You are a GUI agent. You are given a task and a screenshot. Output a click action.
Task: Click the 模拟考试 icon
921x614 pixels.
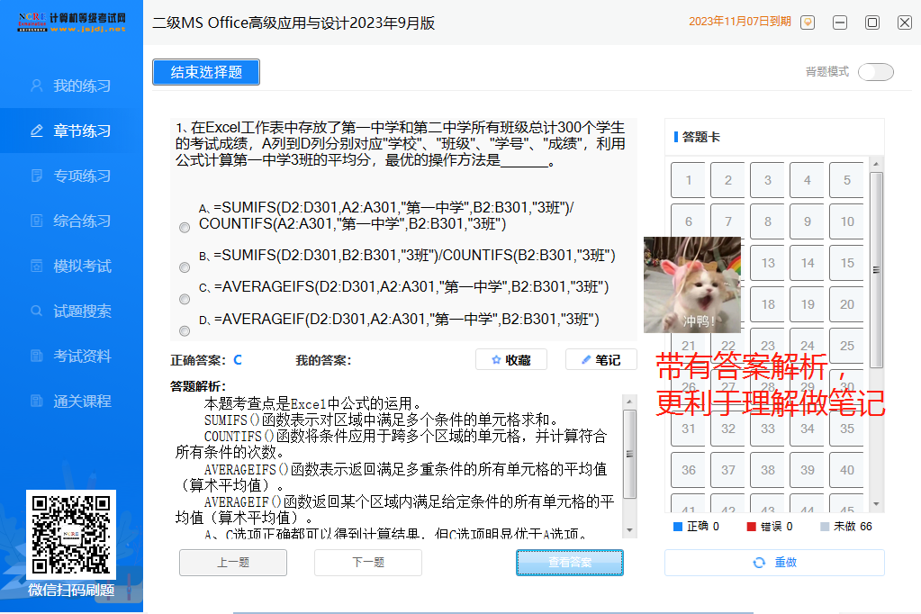[36, 266]
